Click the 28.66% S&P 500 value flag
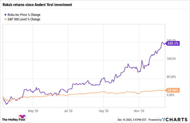 (173, 90)
